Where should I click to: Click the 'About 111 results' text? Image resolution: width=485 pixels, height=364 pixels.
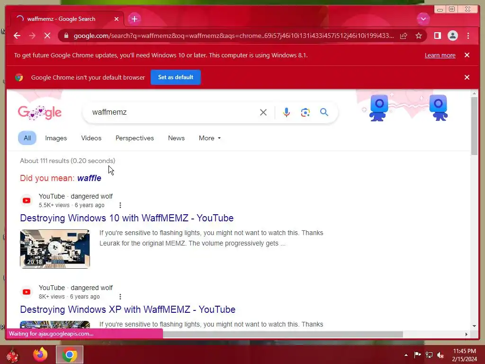(67, 161)
